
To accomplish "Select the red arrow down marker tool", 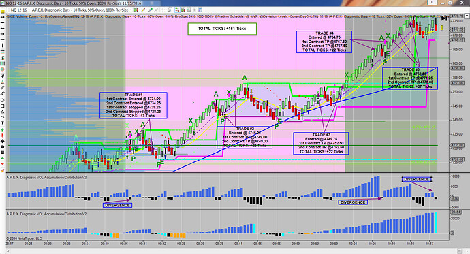I will [x=3, y=136].
